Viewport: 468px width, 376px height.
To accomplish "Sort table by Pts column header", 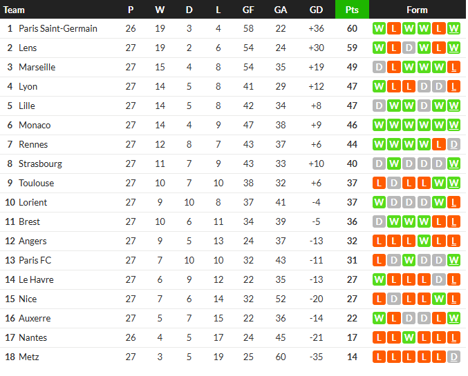I will (352, 10).
